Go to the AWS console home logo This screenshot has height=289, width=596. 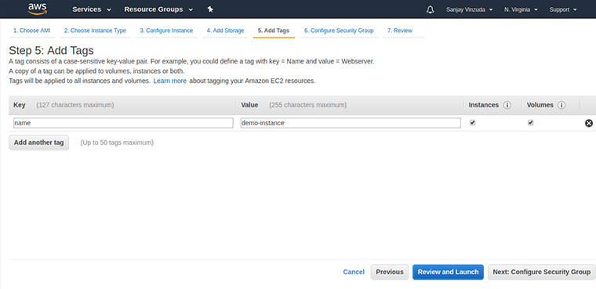point(38,9)
